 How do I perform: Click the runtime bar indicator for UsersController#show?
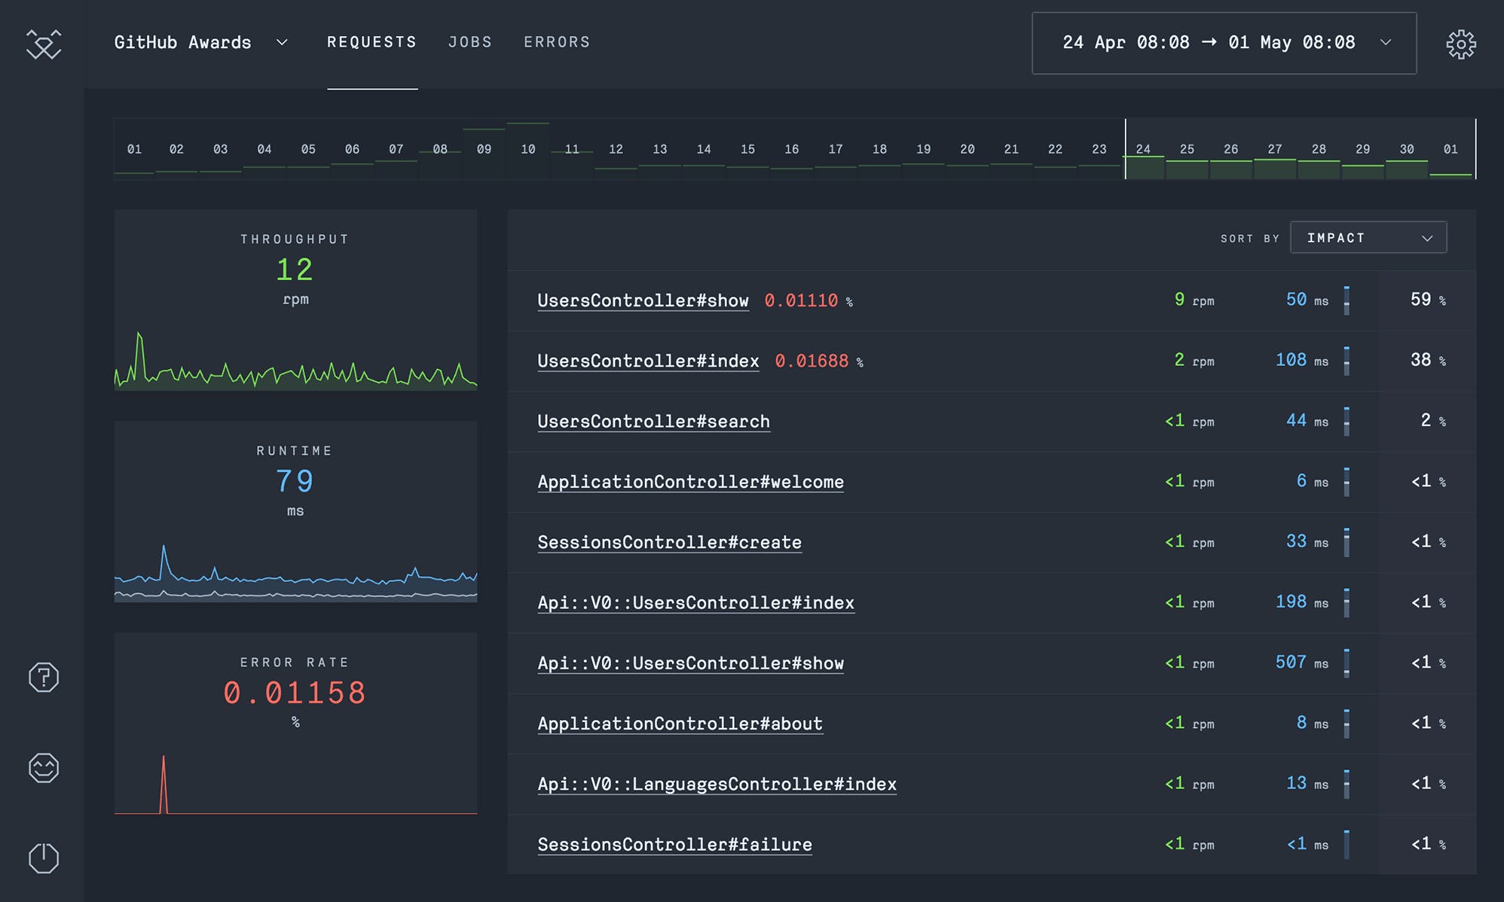pyautogui.click(x=1347, y=300)
